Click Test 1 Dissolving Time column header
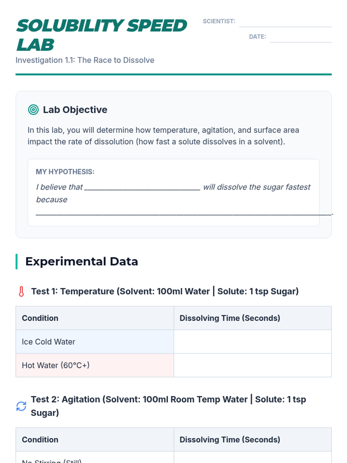 pos(230,318)
